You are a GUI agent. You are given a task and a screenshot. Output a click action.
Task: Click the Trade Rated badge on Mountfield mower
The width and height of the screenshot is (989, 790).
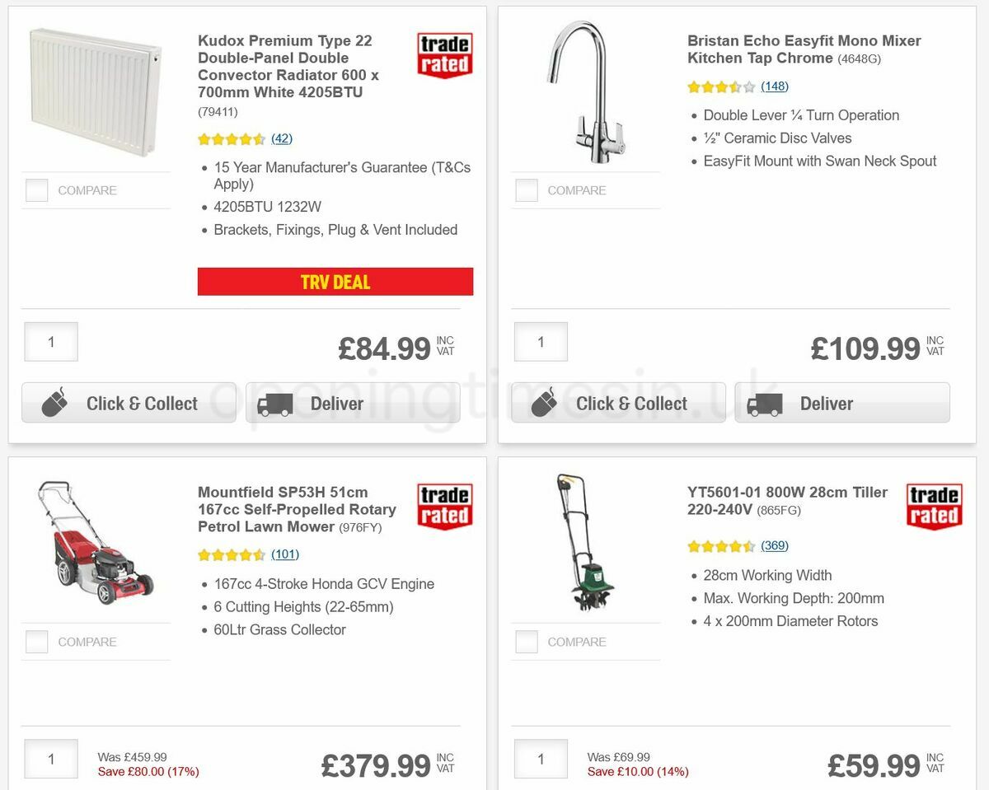[444, 504]
